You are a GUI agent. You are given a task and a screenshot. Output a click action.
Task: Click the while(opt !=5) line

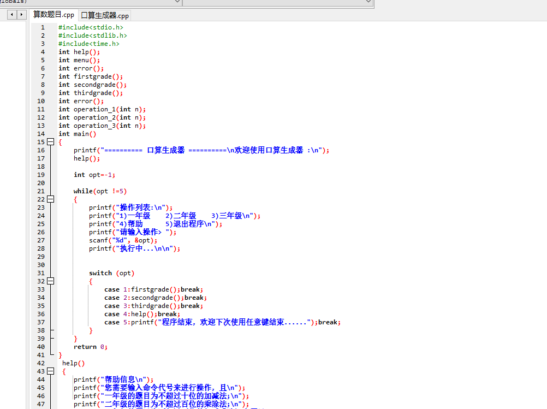(x=100, y=191)
